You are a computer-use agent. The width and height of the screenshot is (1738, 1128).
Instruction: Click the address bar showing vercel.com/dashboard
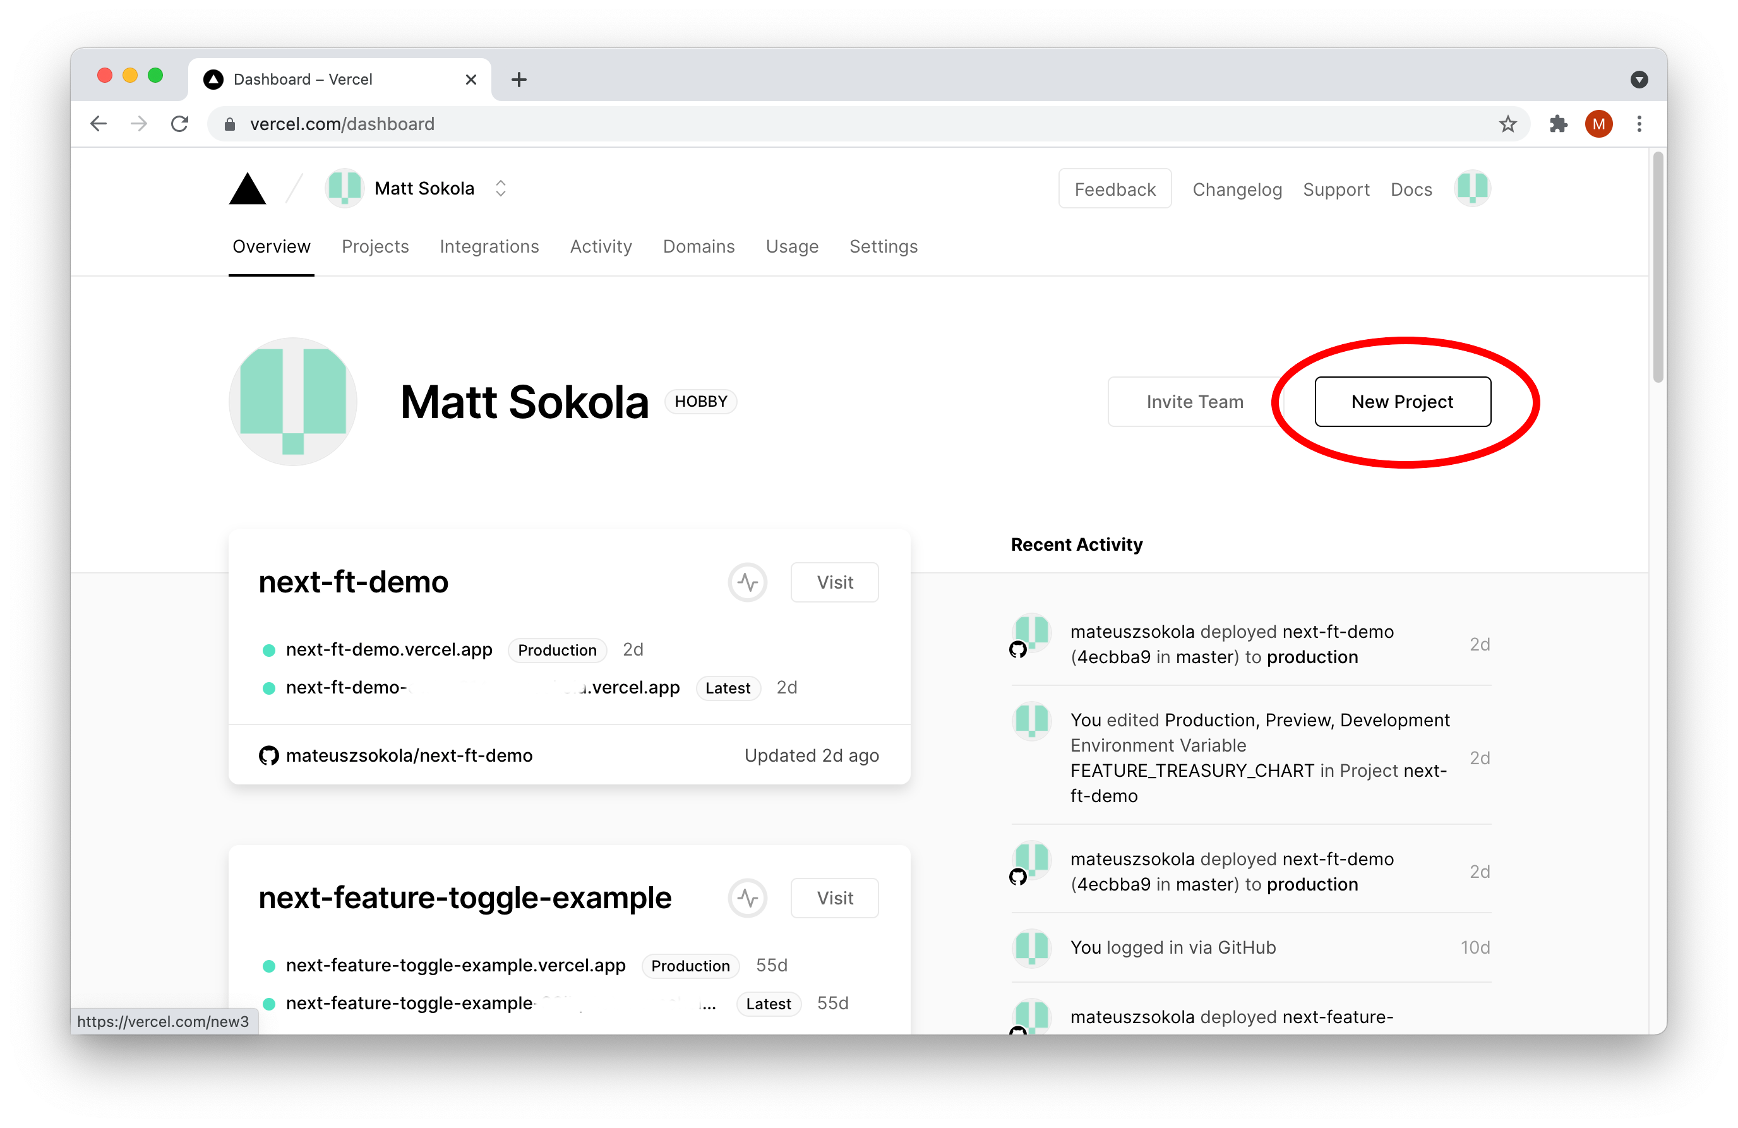(x=868, y=124)
